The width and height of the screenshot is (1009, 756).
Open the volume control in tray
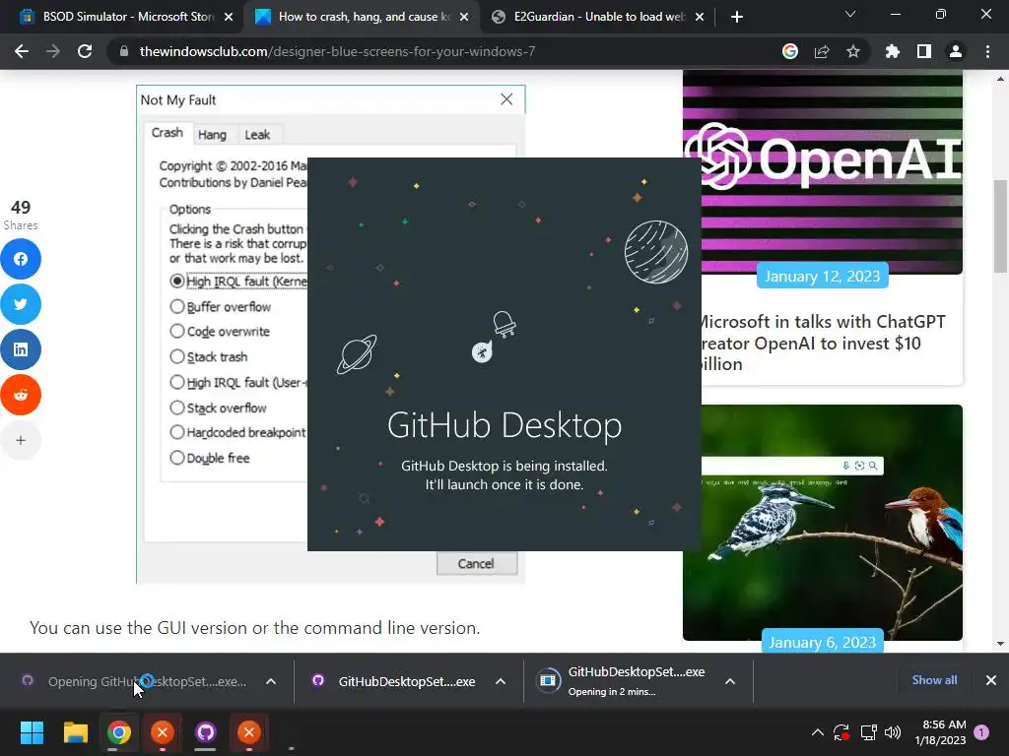(x=893, y=732)
